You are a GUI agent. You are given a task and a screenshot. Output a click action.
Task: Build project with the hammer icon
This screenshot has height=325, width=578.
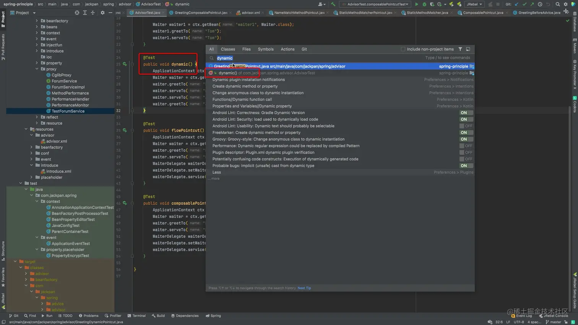(x=333, y=4)
